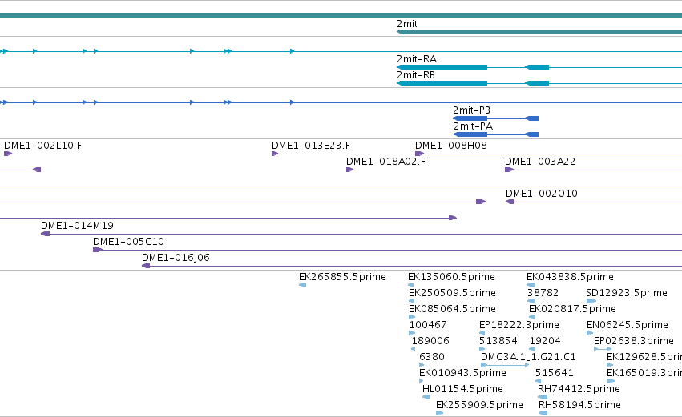Click the HL01154.5prime EST label
682x417 pixels.
point(462,390)
